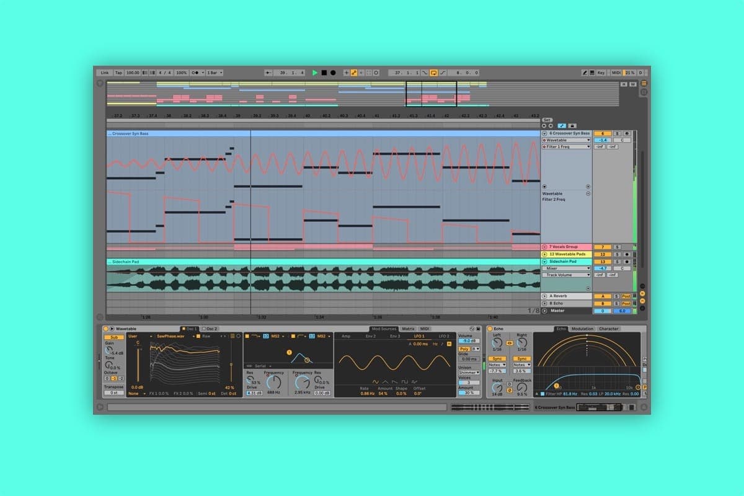Toggle the orange Sub oscillator button
The width and height of the screenshot is (744, 496).
tap(113, 337)
